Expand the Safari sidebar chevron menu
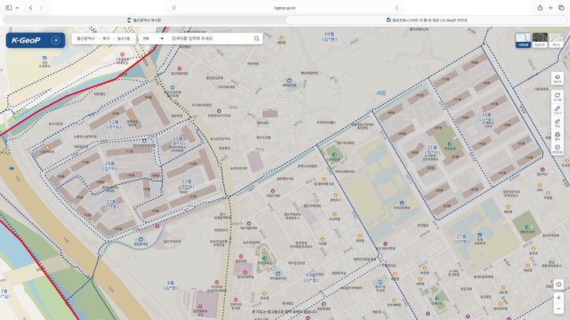Screen dimensions: 570x320 coord(17,8)
